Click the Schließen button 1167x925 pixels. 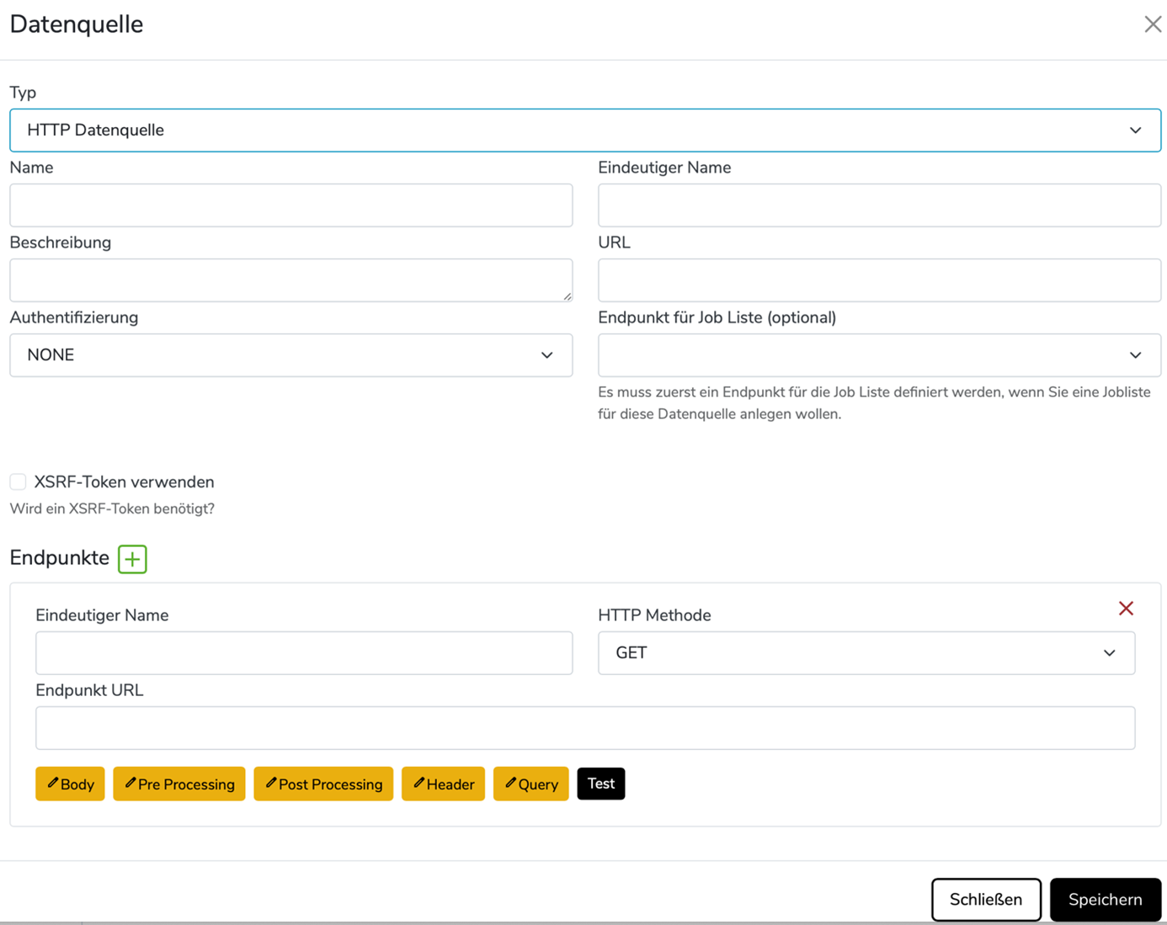pos(986,900)
